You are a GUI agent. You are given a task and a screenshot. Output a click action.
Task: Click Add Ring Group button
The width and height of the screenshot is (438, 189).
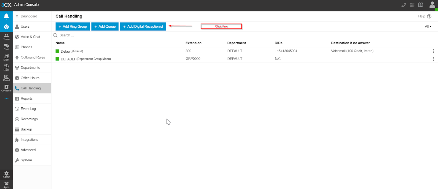coord(73,27)
